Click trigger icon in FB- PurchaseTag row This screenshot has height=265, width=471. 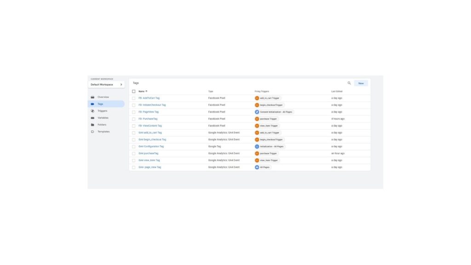[x=257, y=119]
